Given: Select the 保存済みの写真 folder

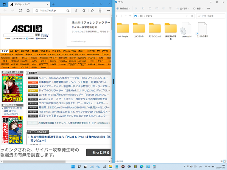Looking at the screenshot, I should 171,31.
